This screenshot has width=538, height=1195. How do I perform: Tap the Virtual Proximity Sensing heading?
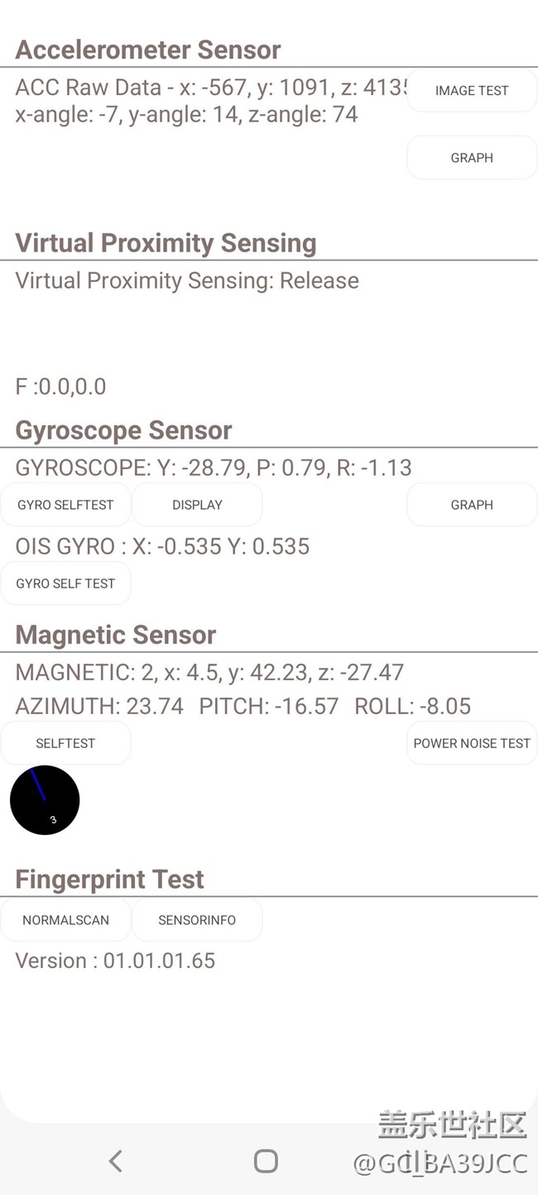(166, 243)
